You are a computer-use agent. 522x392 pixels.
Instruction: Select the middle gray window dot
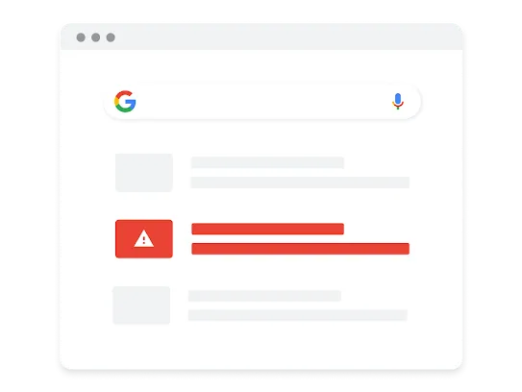click(x=95, y=37)
